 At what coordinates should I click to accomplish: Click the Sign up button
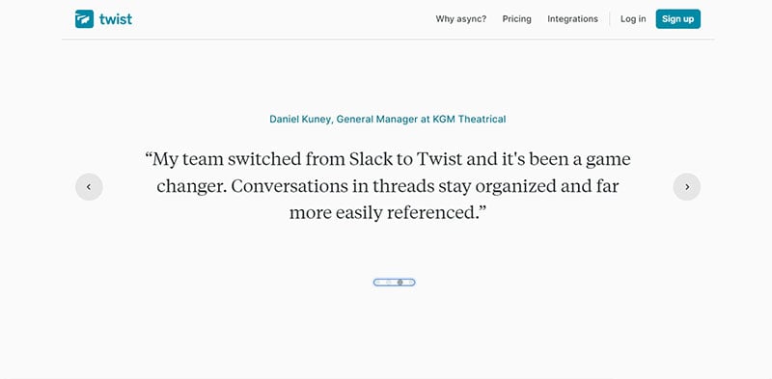point(678,19)
